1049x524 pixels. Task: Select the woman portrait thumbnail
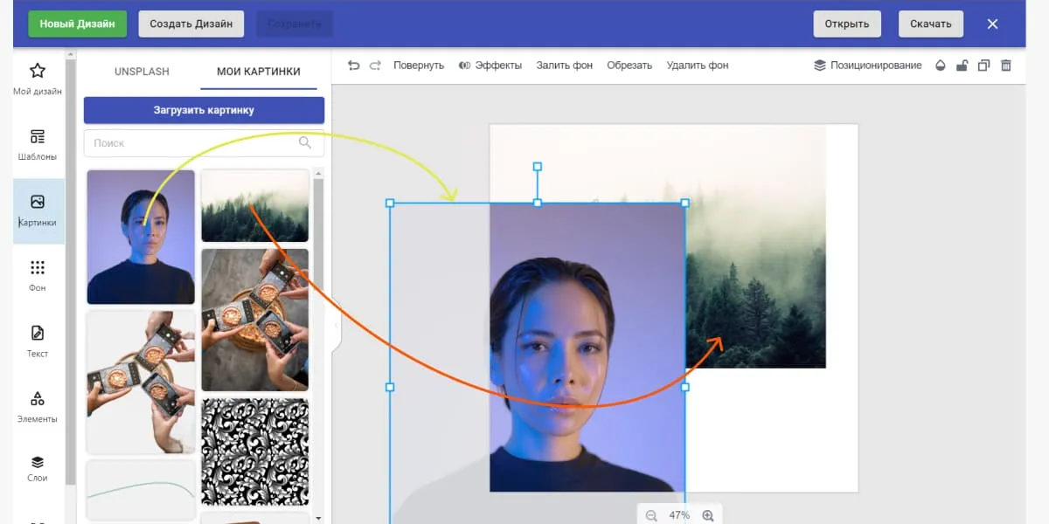point(141,237)
